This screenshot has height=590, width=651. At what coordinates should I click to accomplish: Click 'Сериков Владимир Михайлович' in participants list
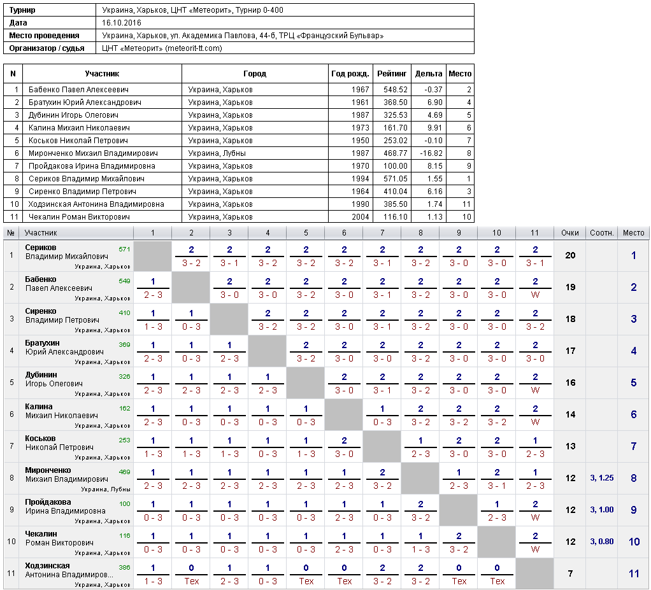coord(87,179)
